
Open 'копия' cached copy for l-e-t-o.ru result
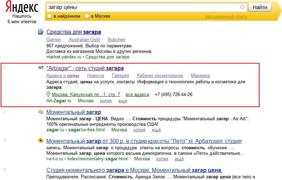(162, 159)
